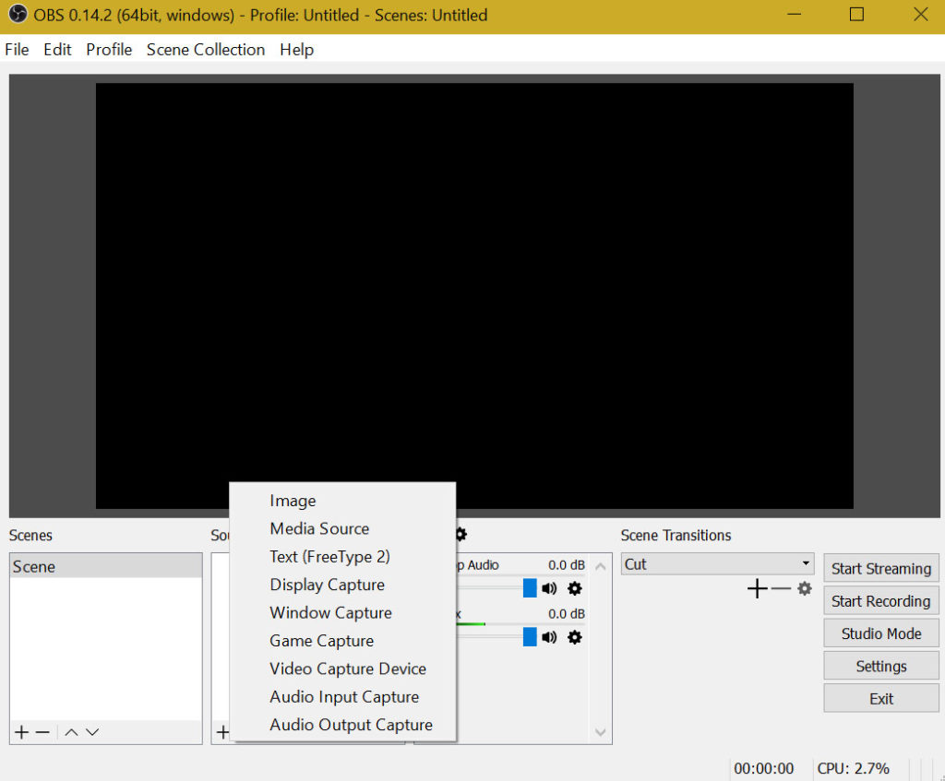Mute the Desktop Audio speaker icon

549,588
